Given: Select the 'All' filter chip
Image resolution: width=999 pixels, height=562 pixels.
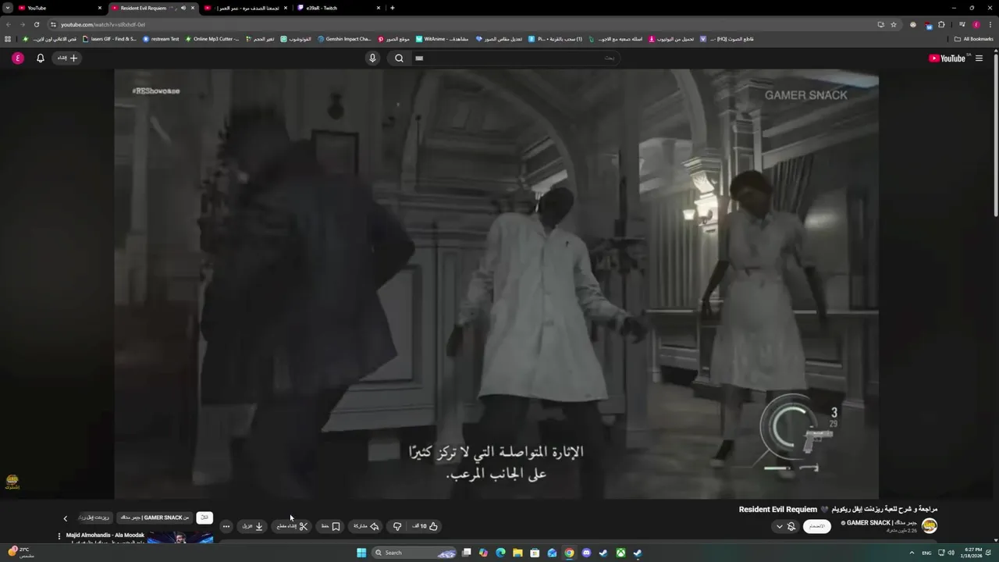Looking at the screenshot, I should coord(204,518).
